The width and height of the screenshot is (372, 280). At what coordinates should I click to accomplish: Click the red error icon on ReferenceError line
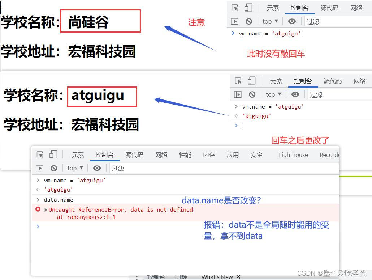[x=38, y=209]
